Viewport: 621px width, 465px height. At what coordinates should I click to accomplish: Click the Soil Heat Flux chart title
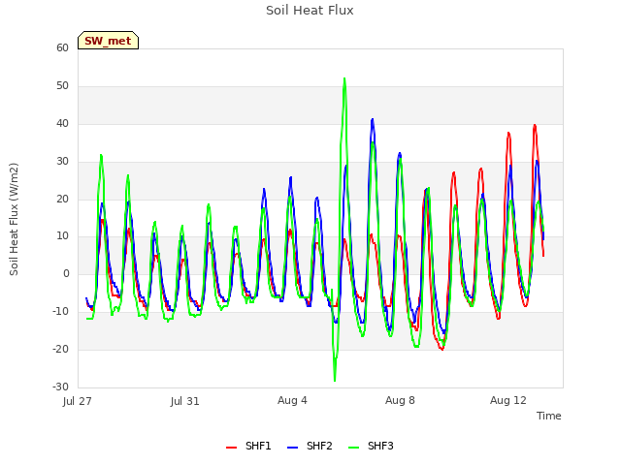[x=310, y=11]
